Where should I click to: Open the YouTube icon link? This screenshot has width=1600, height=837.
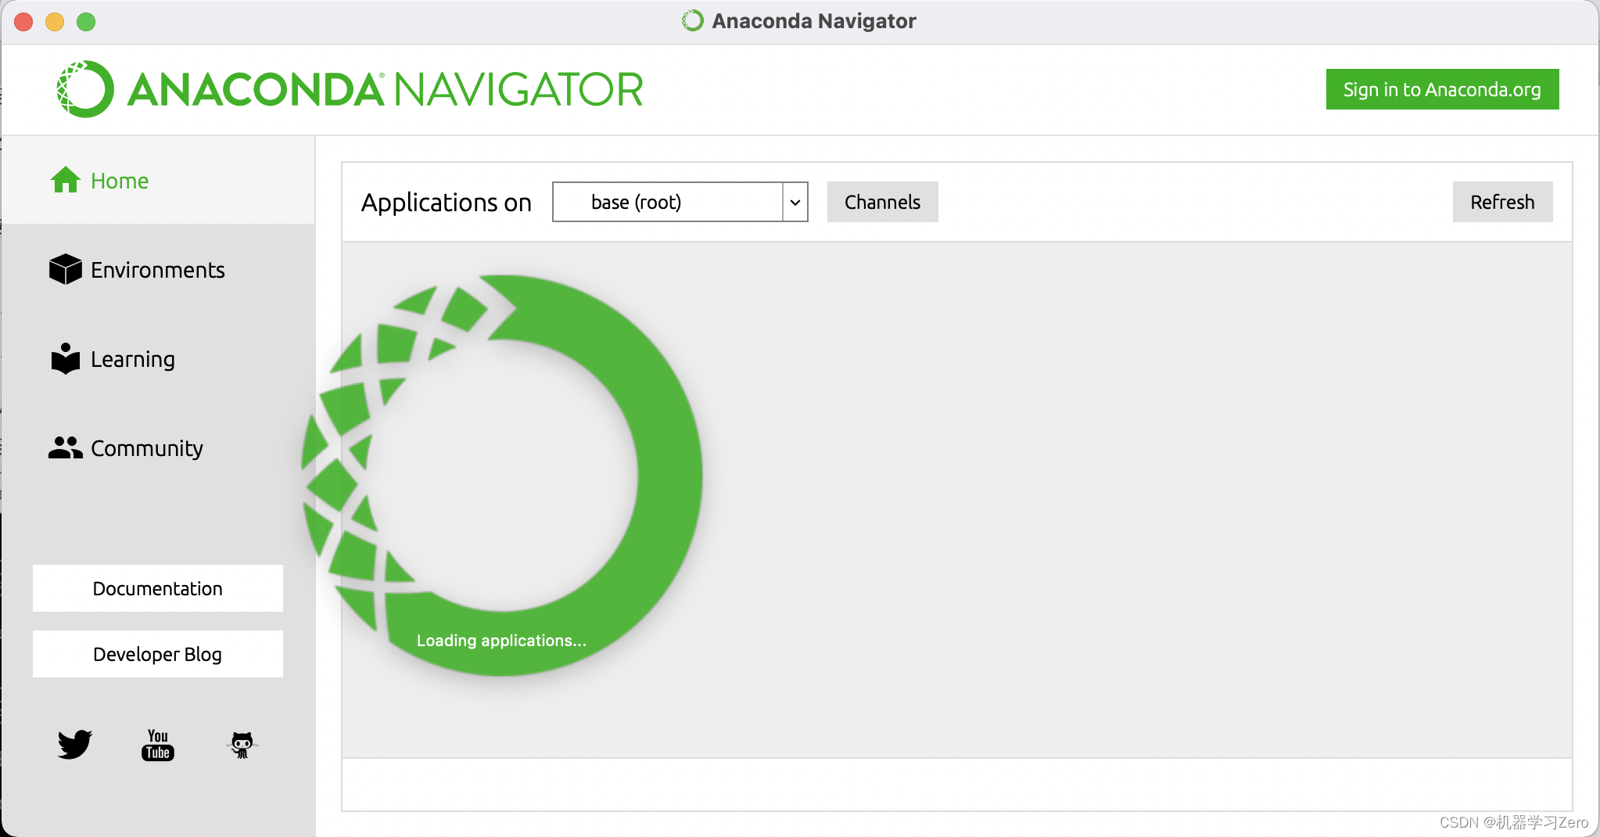point(158,745)
